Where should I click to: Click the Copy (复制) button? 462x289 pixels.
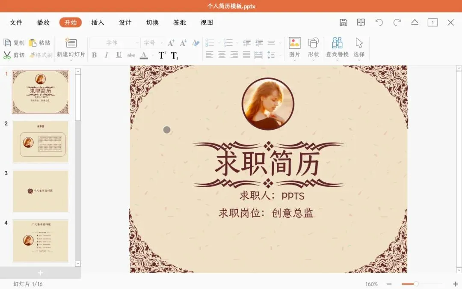click(14, 43)
